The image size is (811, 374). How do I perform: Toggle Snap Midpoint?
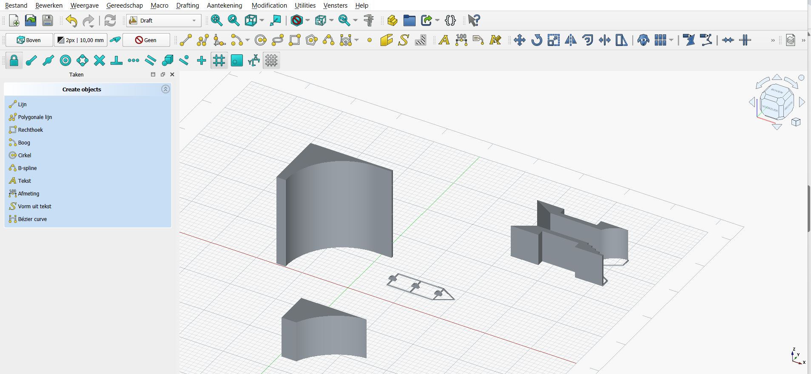pyautogui.click(x=48, y=61)
